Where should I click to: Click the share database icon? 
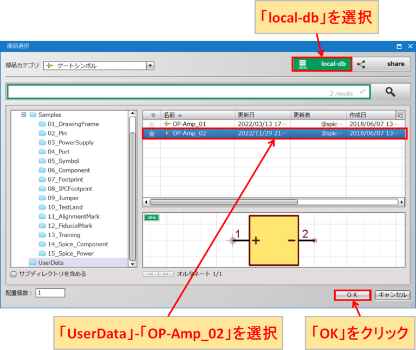pyautogui.click(x=361, y=64)
